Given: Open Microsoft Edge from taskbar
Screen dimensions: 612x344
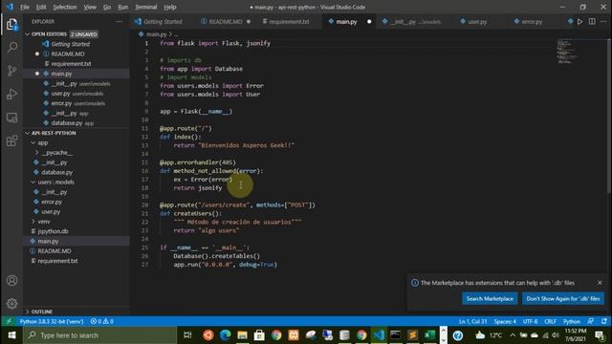Looking at the screenshot, I should point(226,335).
